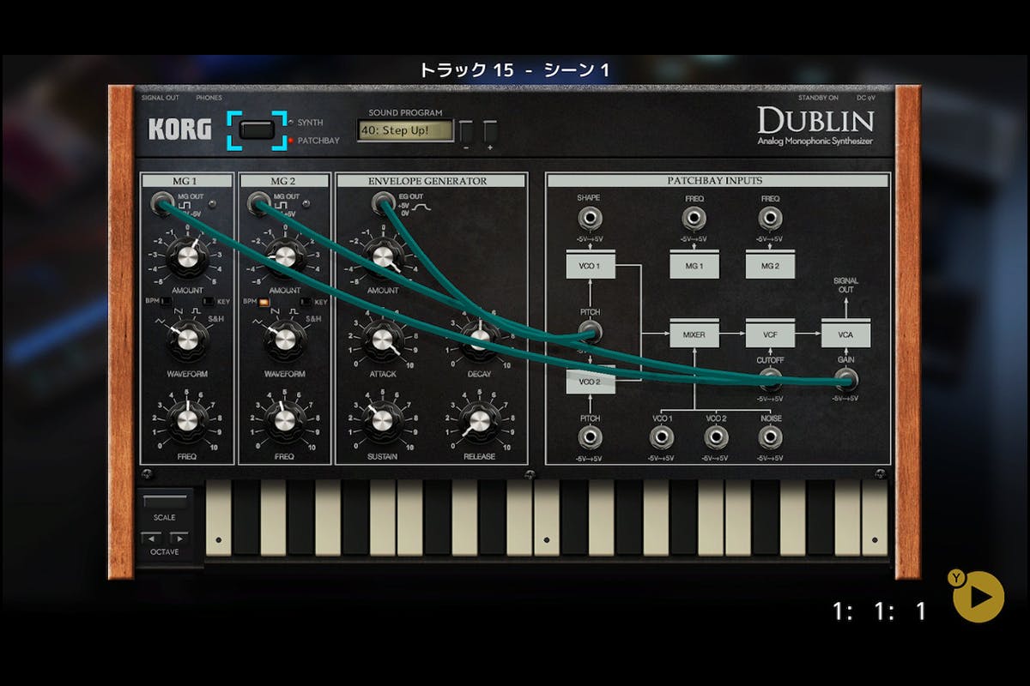Step to the previous sound program with minus
1030x686 pixels.
[466, 132]
